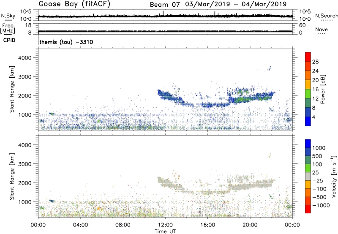Click the '08:00' time axis label

click(123, 225)
